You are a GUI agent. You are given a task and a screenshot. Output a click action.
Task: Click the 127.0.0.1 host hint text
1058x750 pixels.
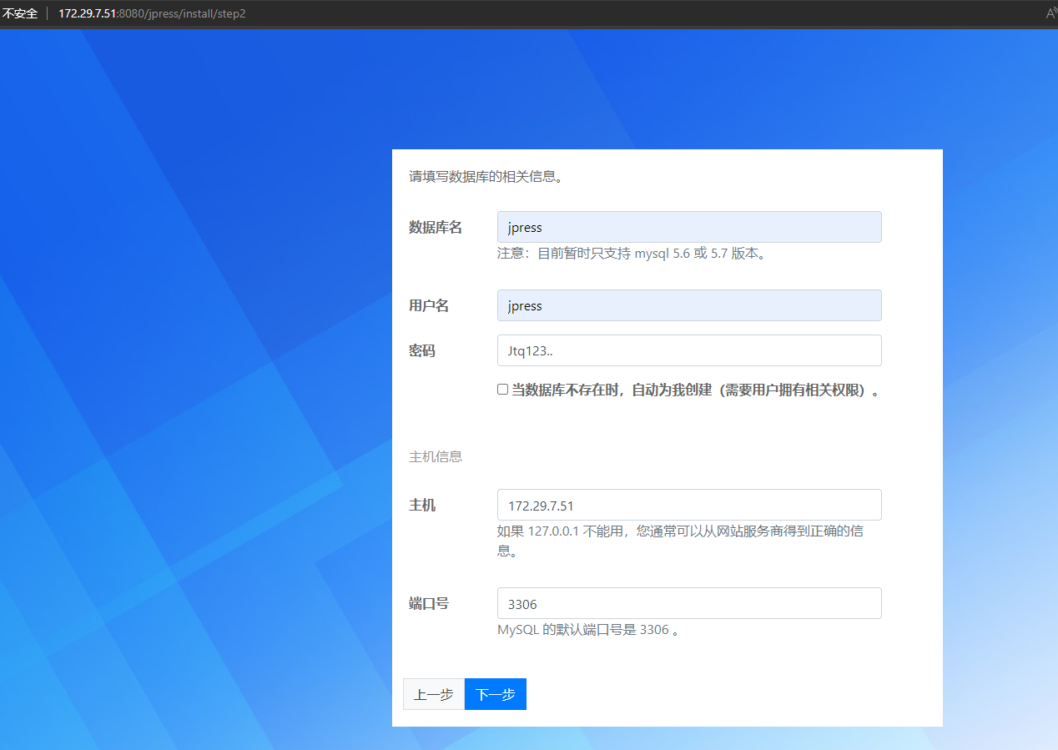(680, 541)
